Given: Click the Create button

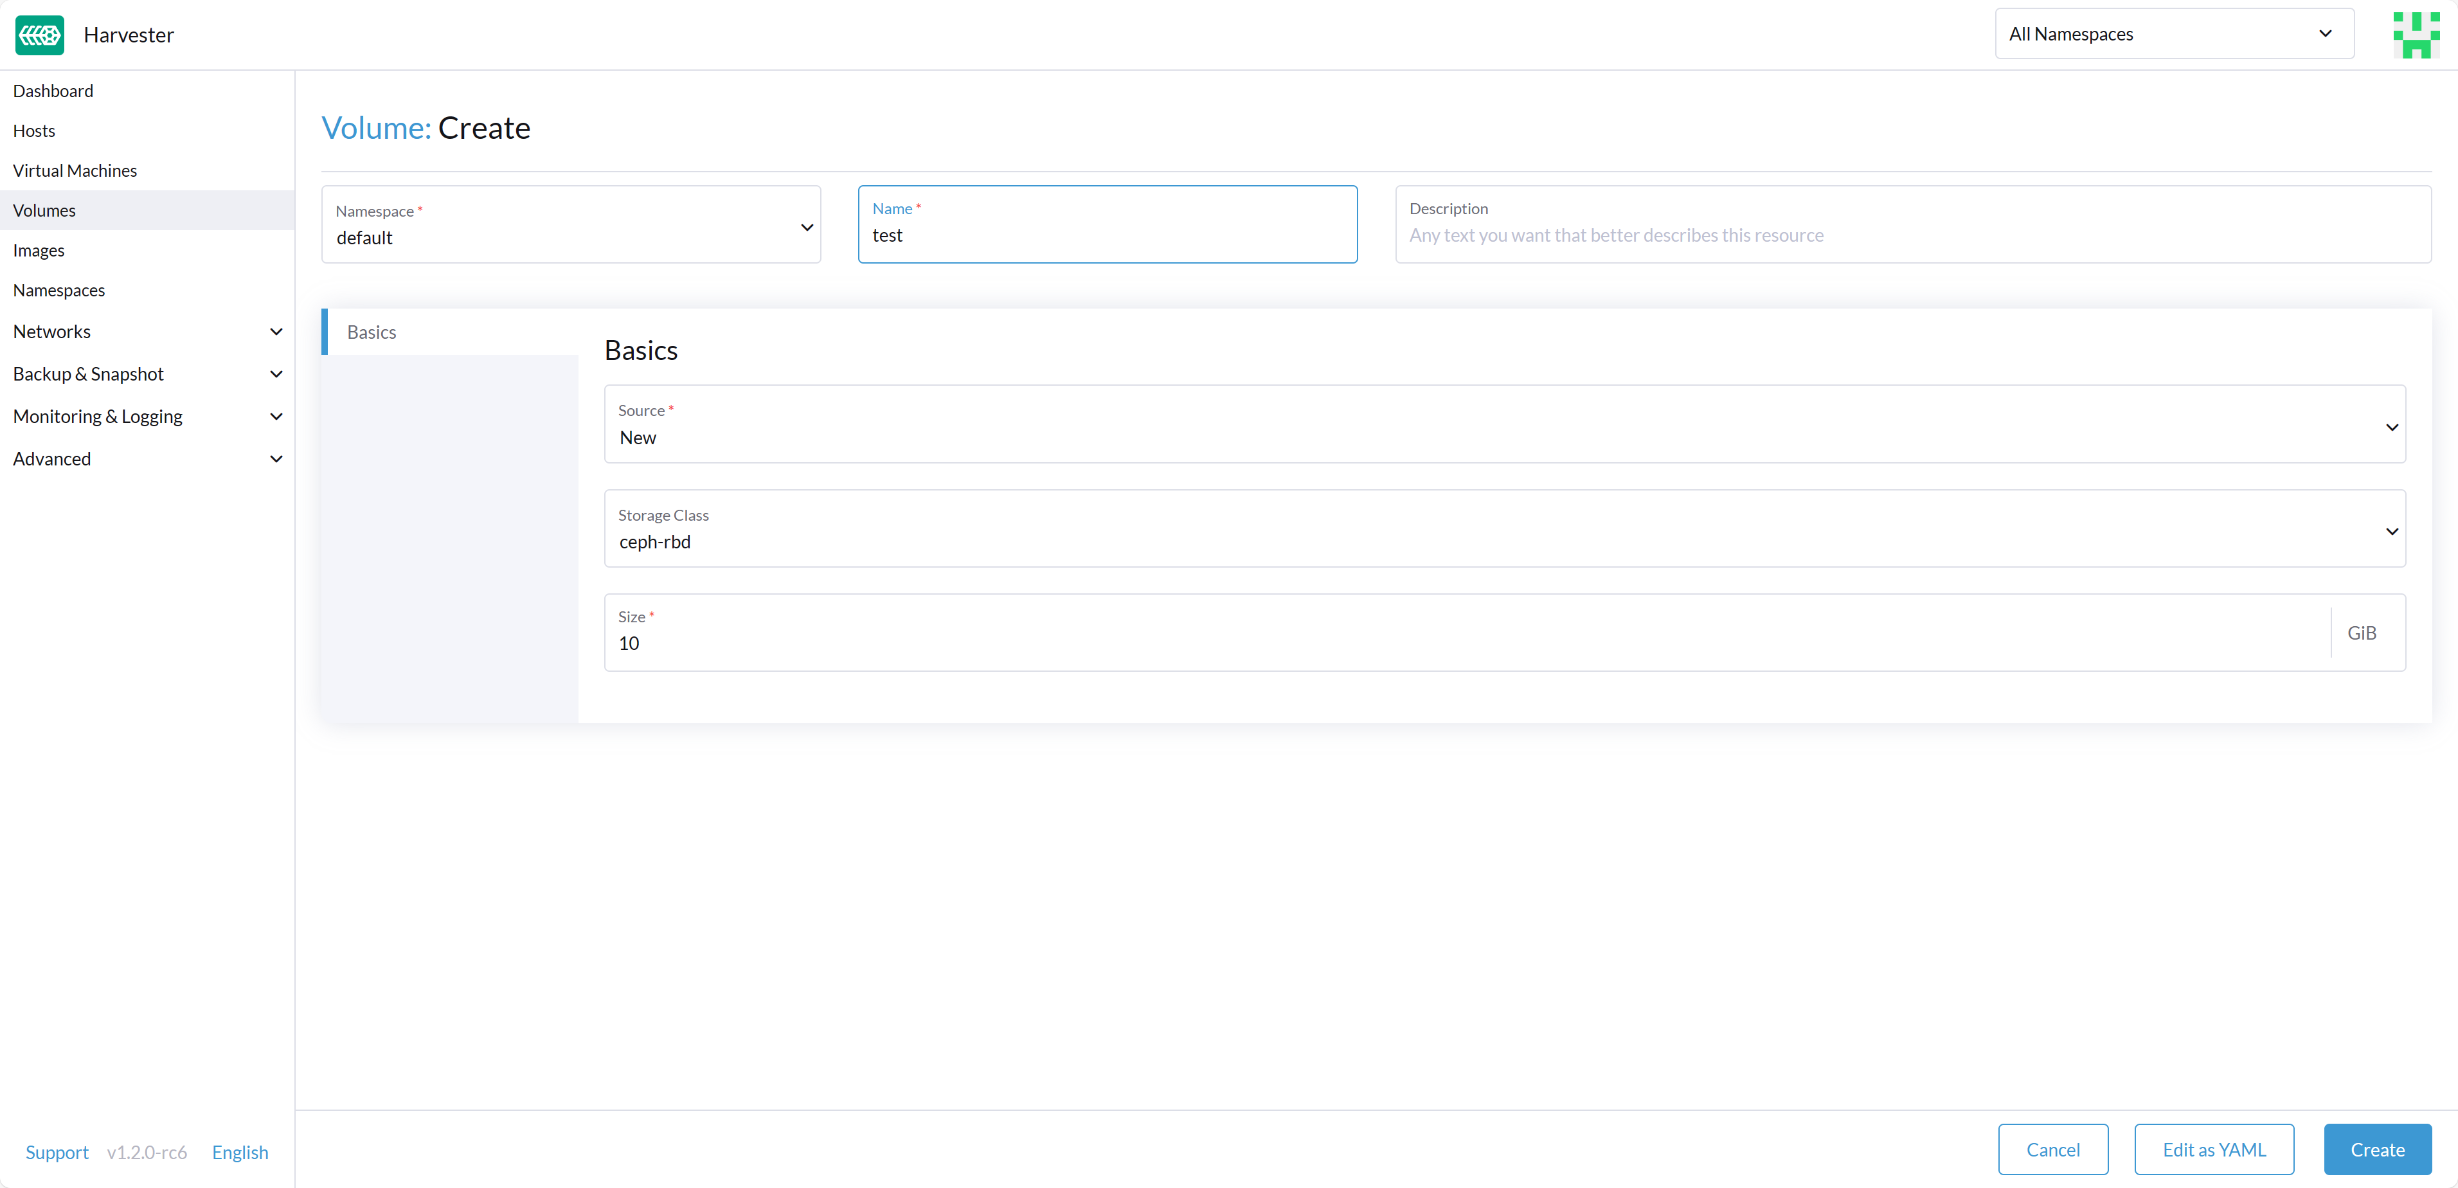Looking at the screenshot, I should click(2376, 1150).
